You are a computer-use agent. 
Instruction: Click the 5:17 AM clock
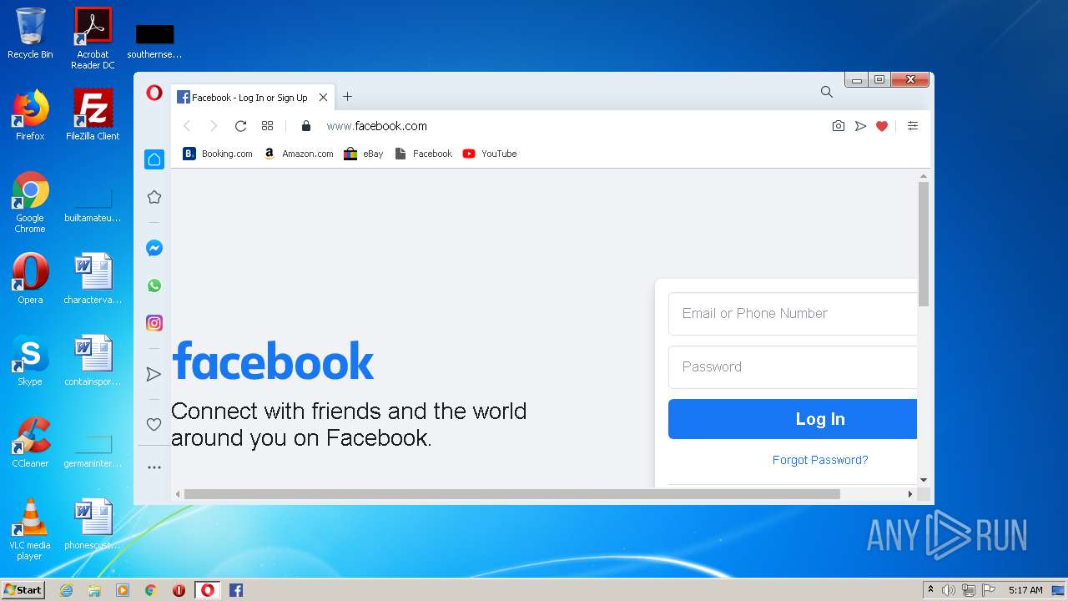pos(1025,590)
